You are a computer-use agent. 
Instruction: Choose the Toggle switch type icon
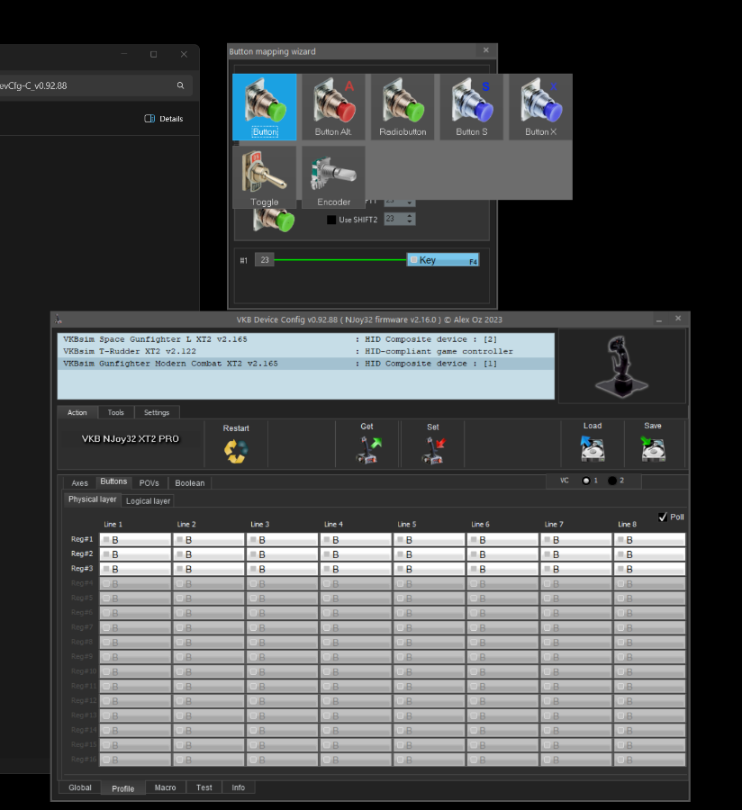click(x=265, y=177)
